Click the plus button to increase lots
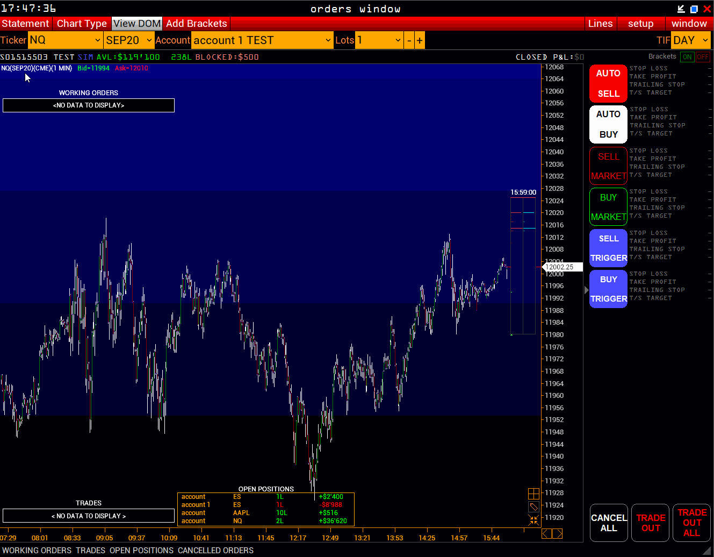 420,40
